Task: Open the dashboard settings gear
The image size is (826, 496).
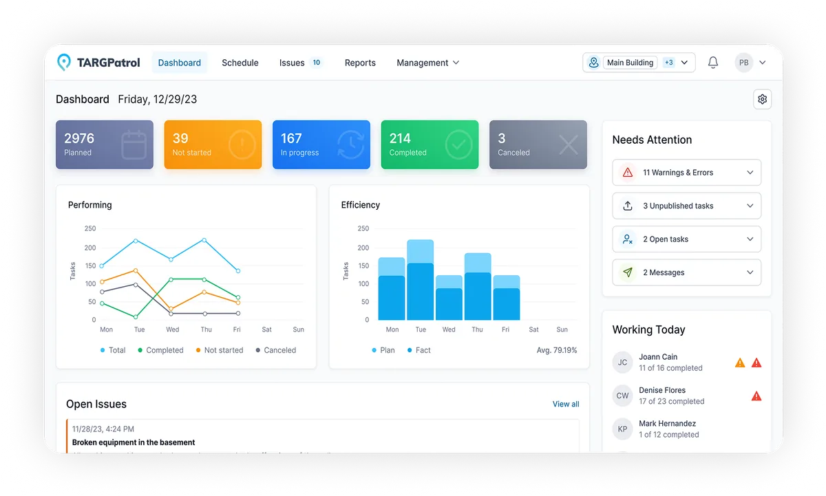Action: [x=762, y=98]
